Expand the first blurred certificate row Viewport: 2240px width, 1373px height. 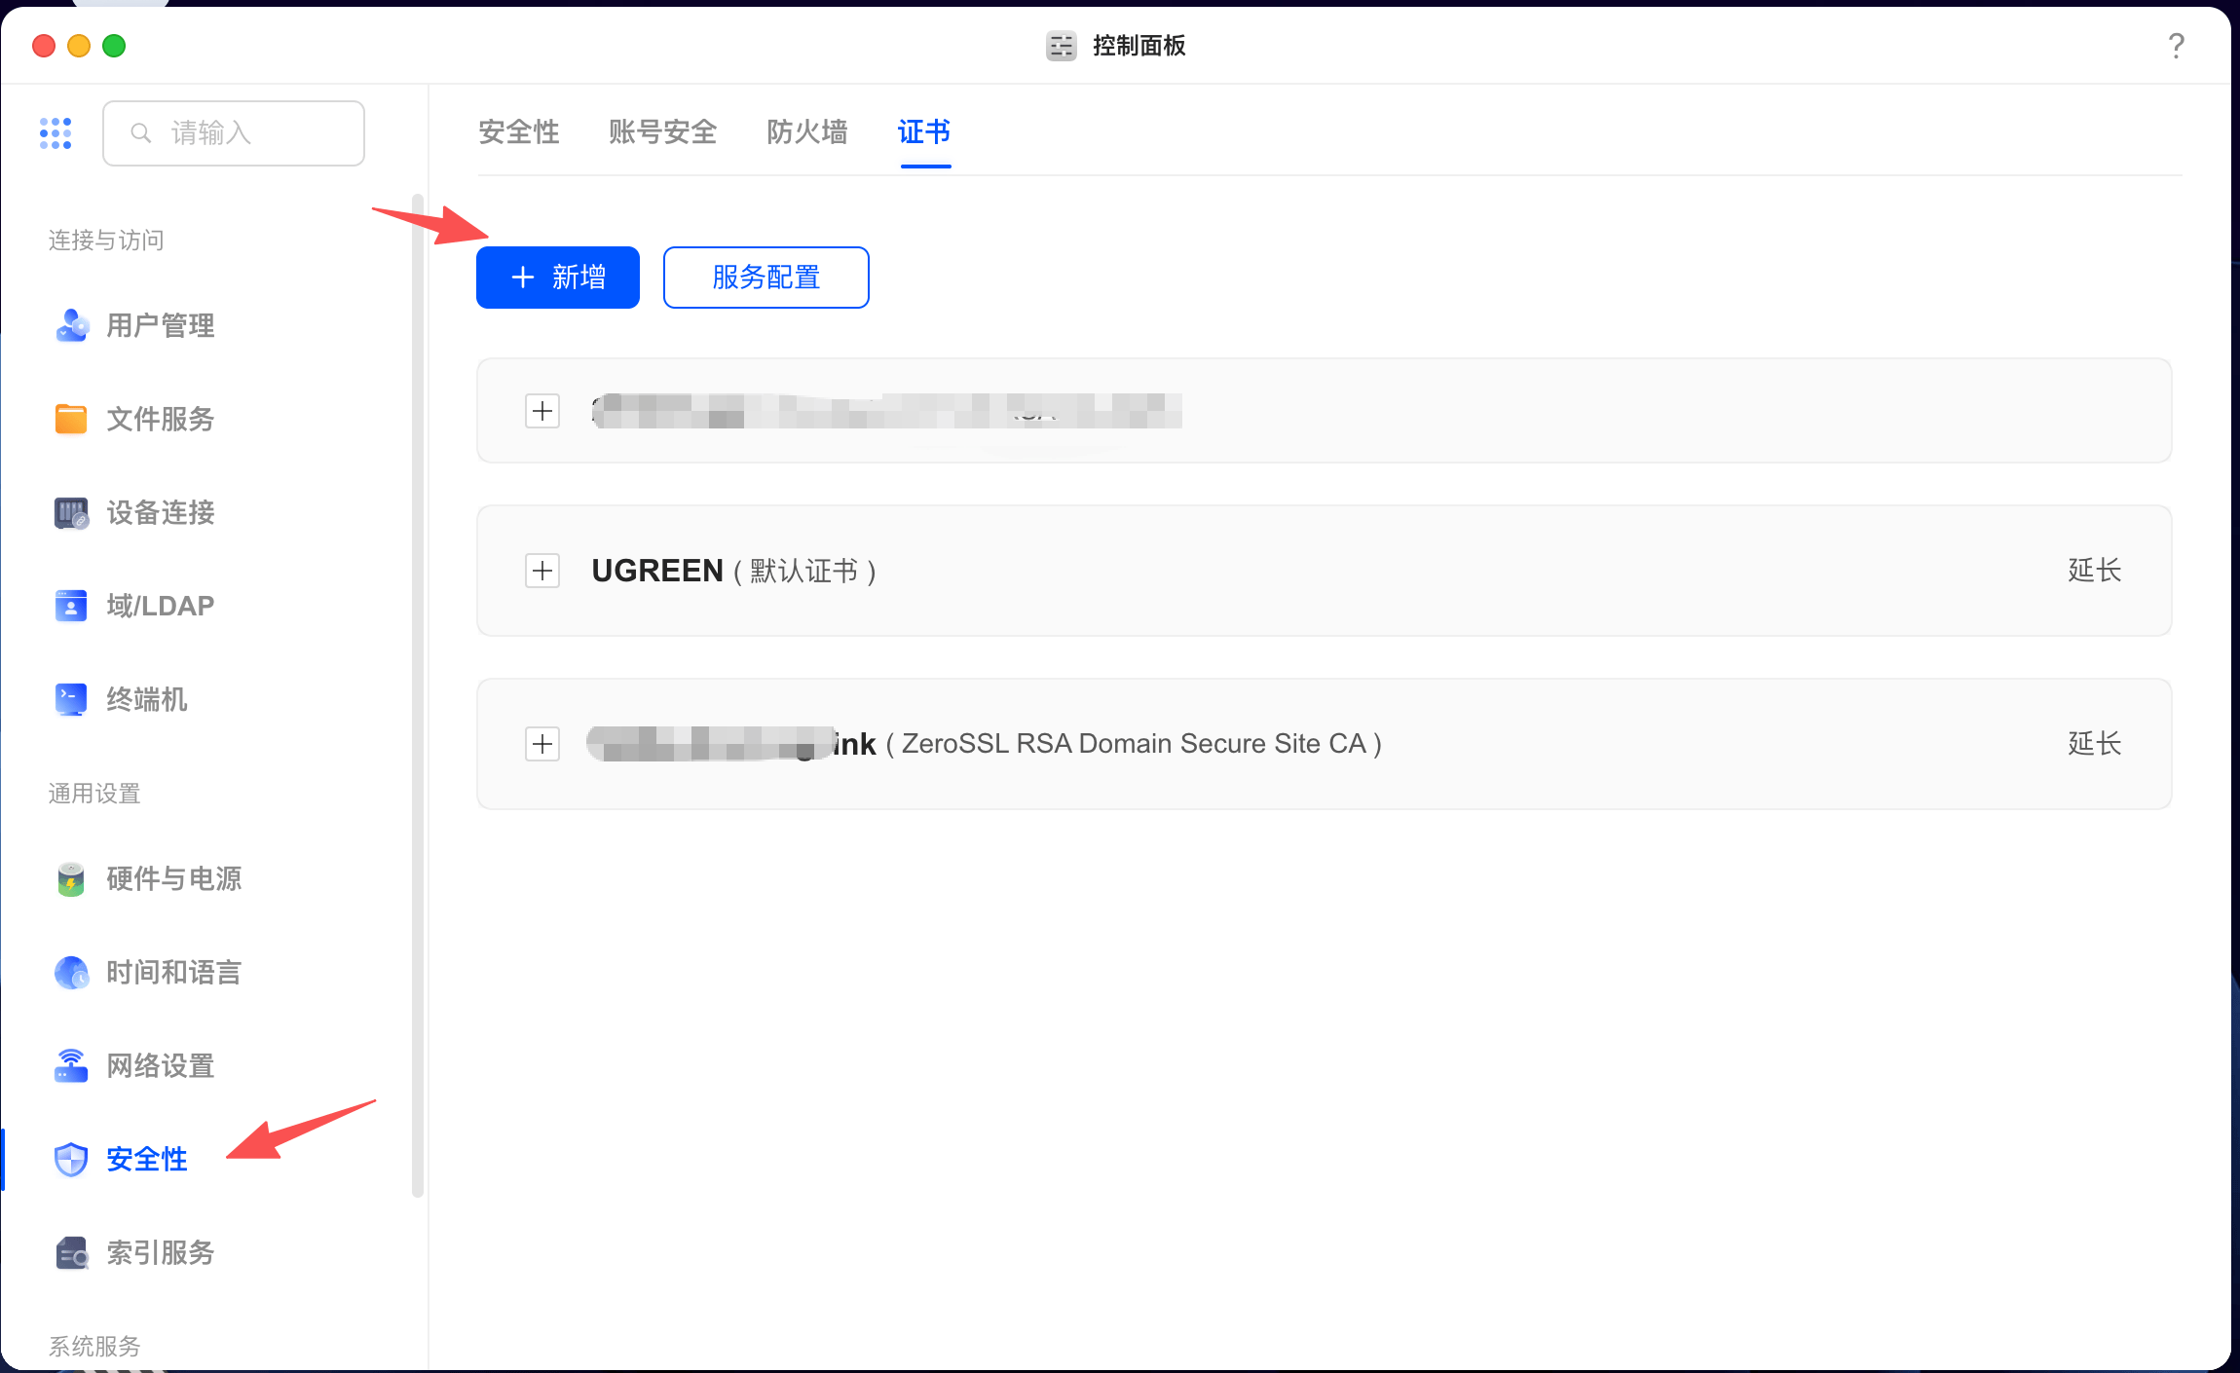(x=542, y=411)
